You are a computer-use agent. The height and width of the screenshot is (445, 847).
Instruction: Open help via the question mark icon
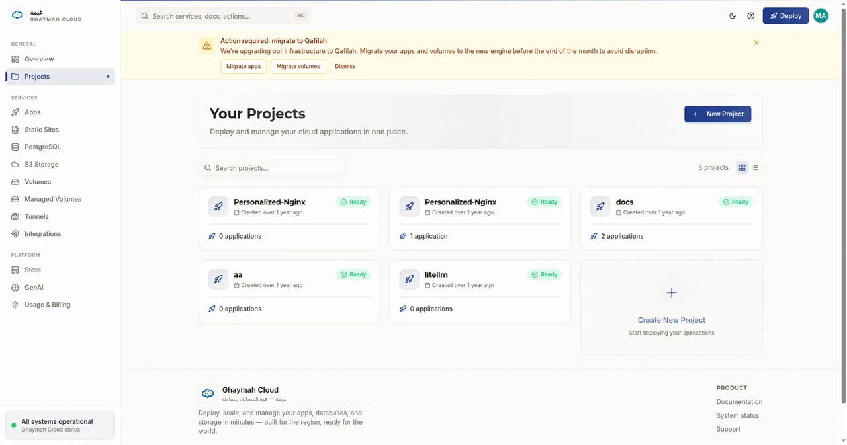[x=750, y=16]
